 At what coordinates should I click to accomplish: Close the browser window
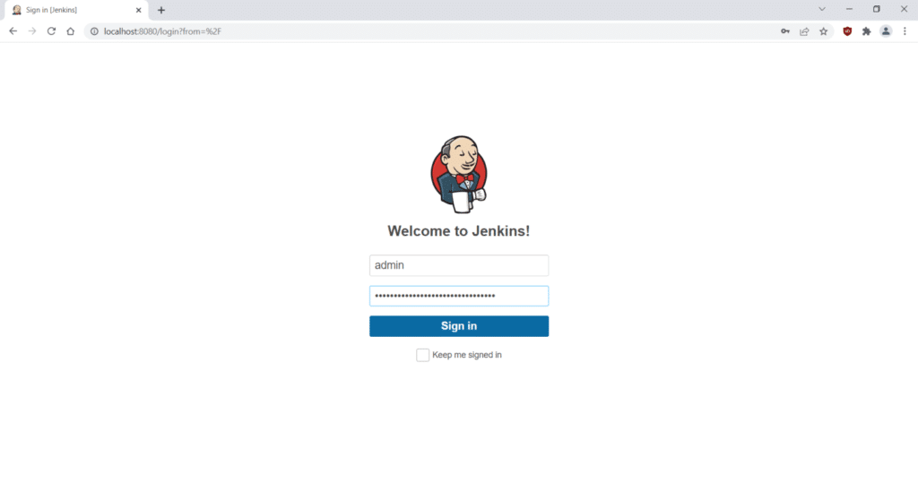pyautogui.click(x=904, y=9)
